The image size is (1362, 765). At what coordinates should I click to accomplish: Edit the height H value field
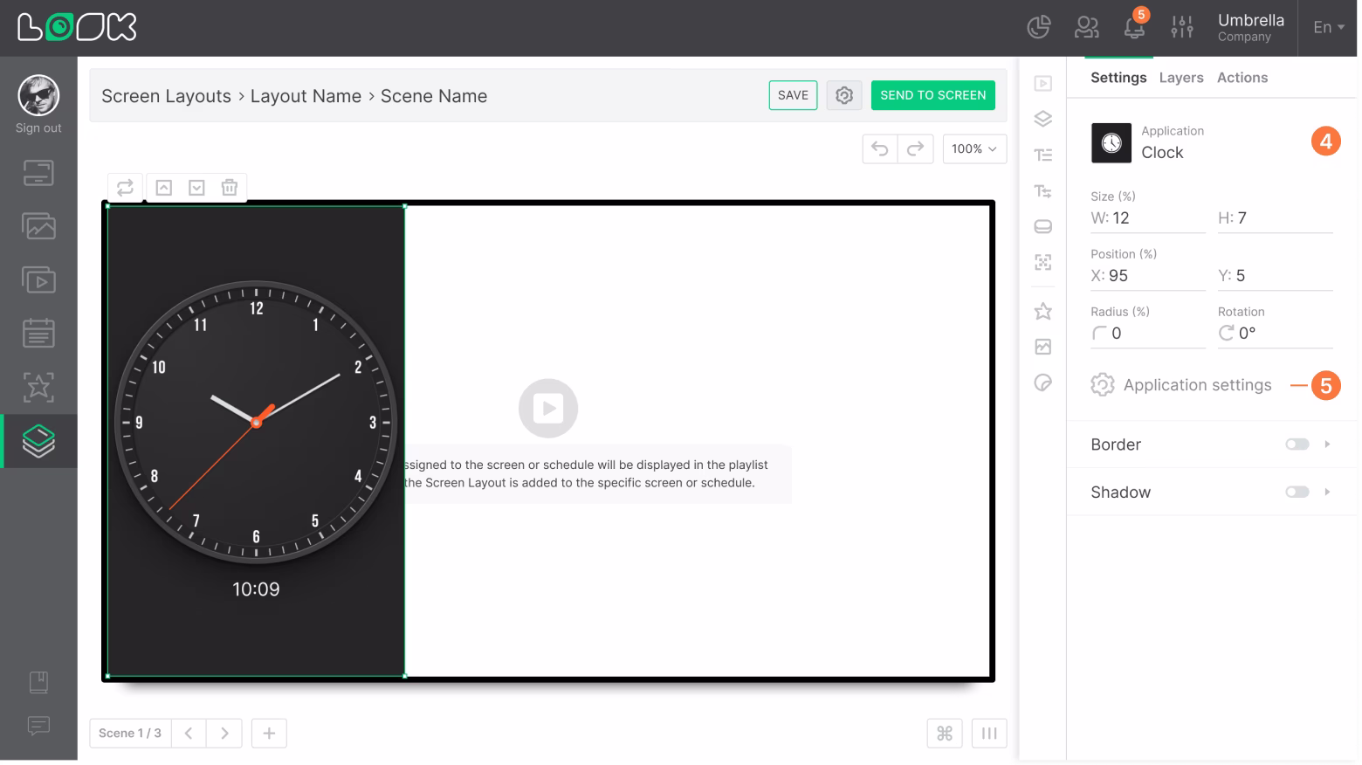tap(1276, 218)
